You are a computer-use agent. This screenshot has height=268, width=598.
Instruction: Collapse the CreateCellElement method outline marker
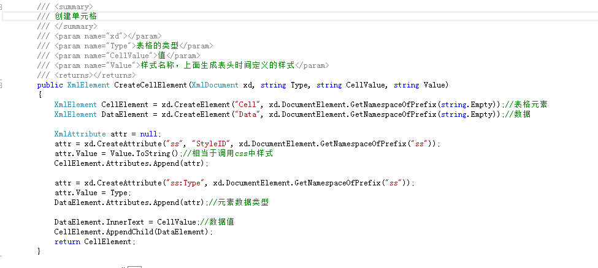[1, 85]
